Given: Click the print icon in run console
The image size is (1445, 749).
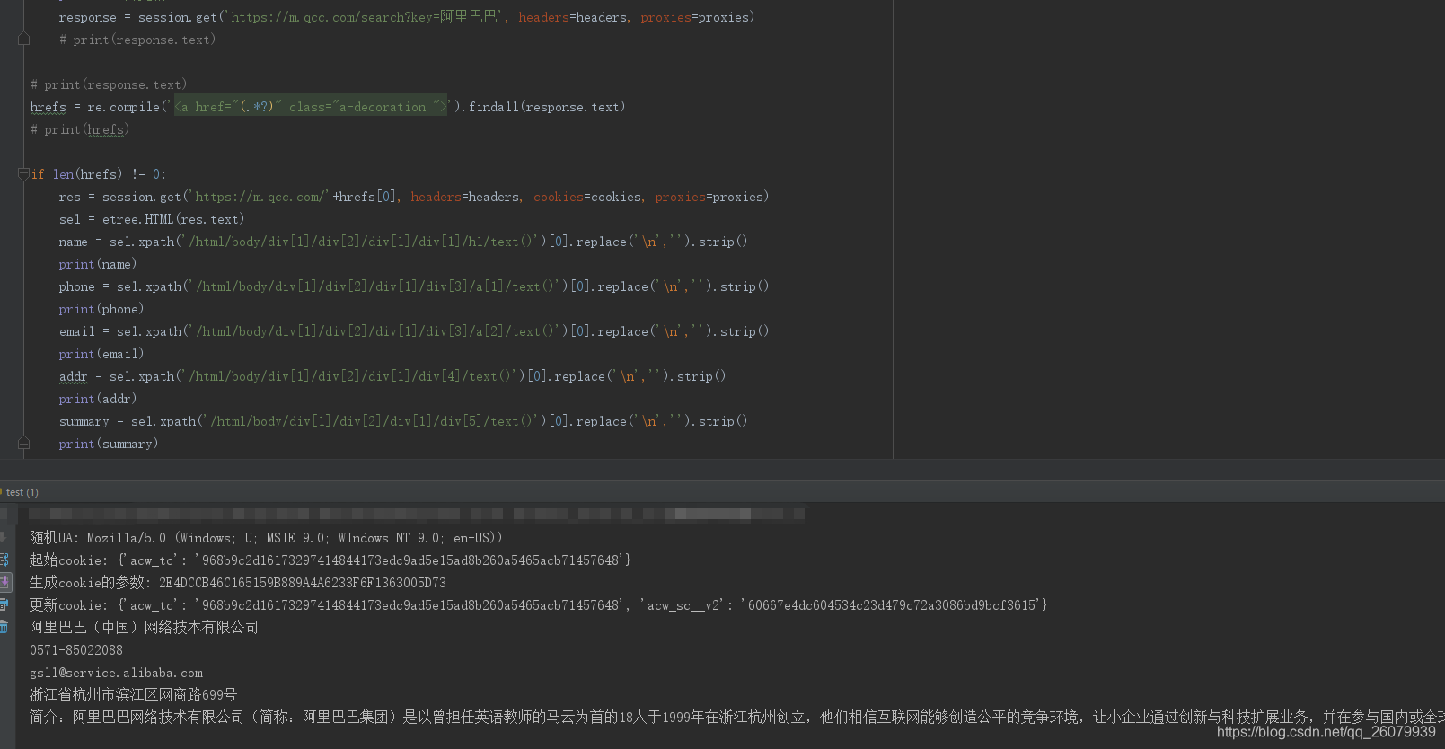Looking at the screenshot, I should click(4, 604).
